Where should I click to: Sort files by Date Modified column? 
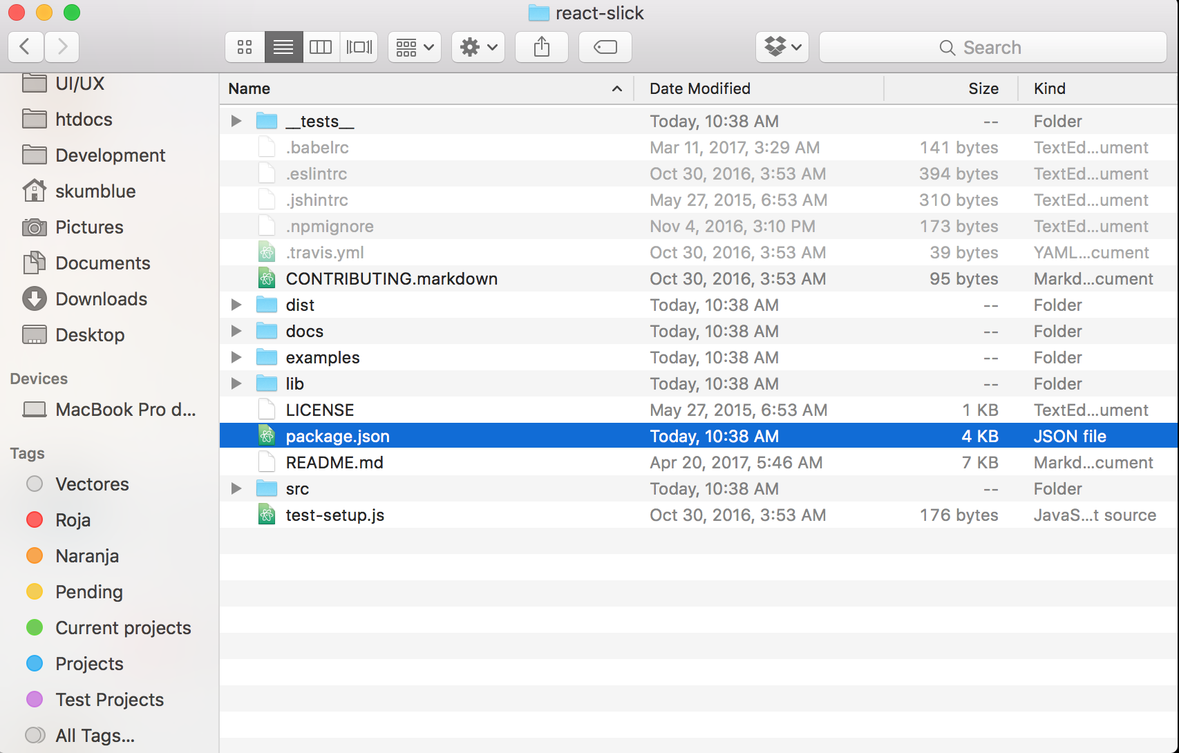pos(699,88)
